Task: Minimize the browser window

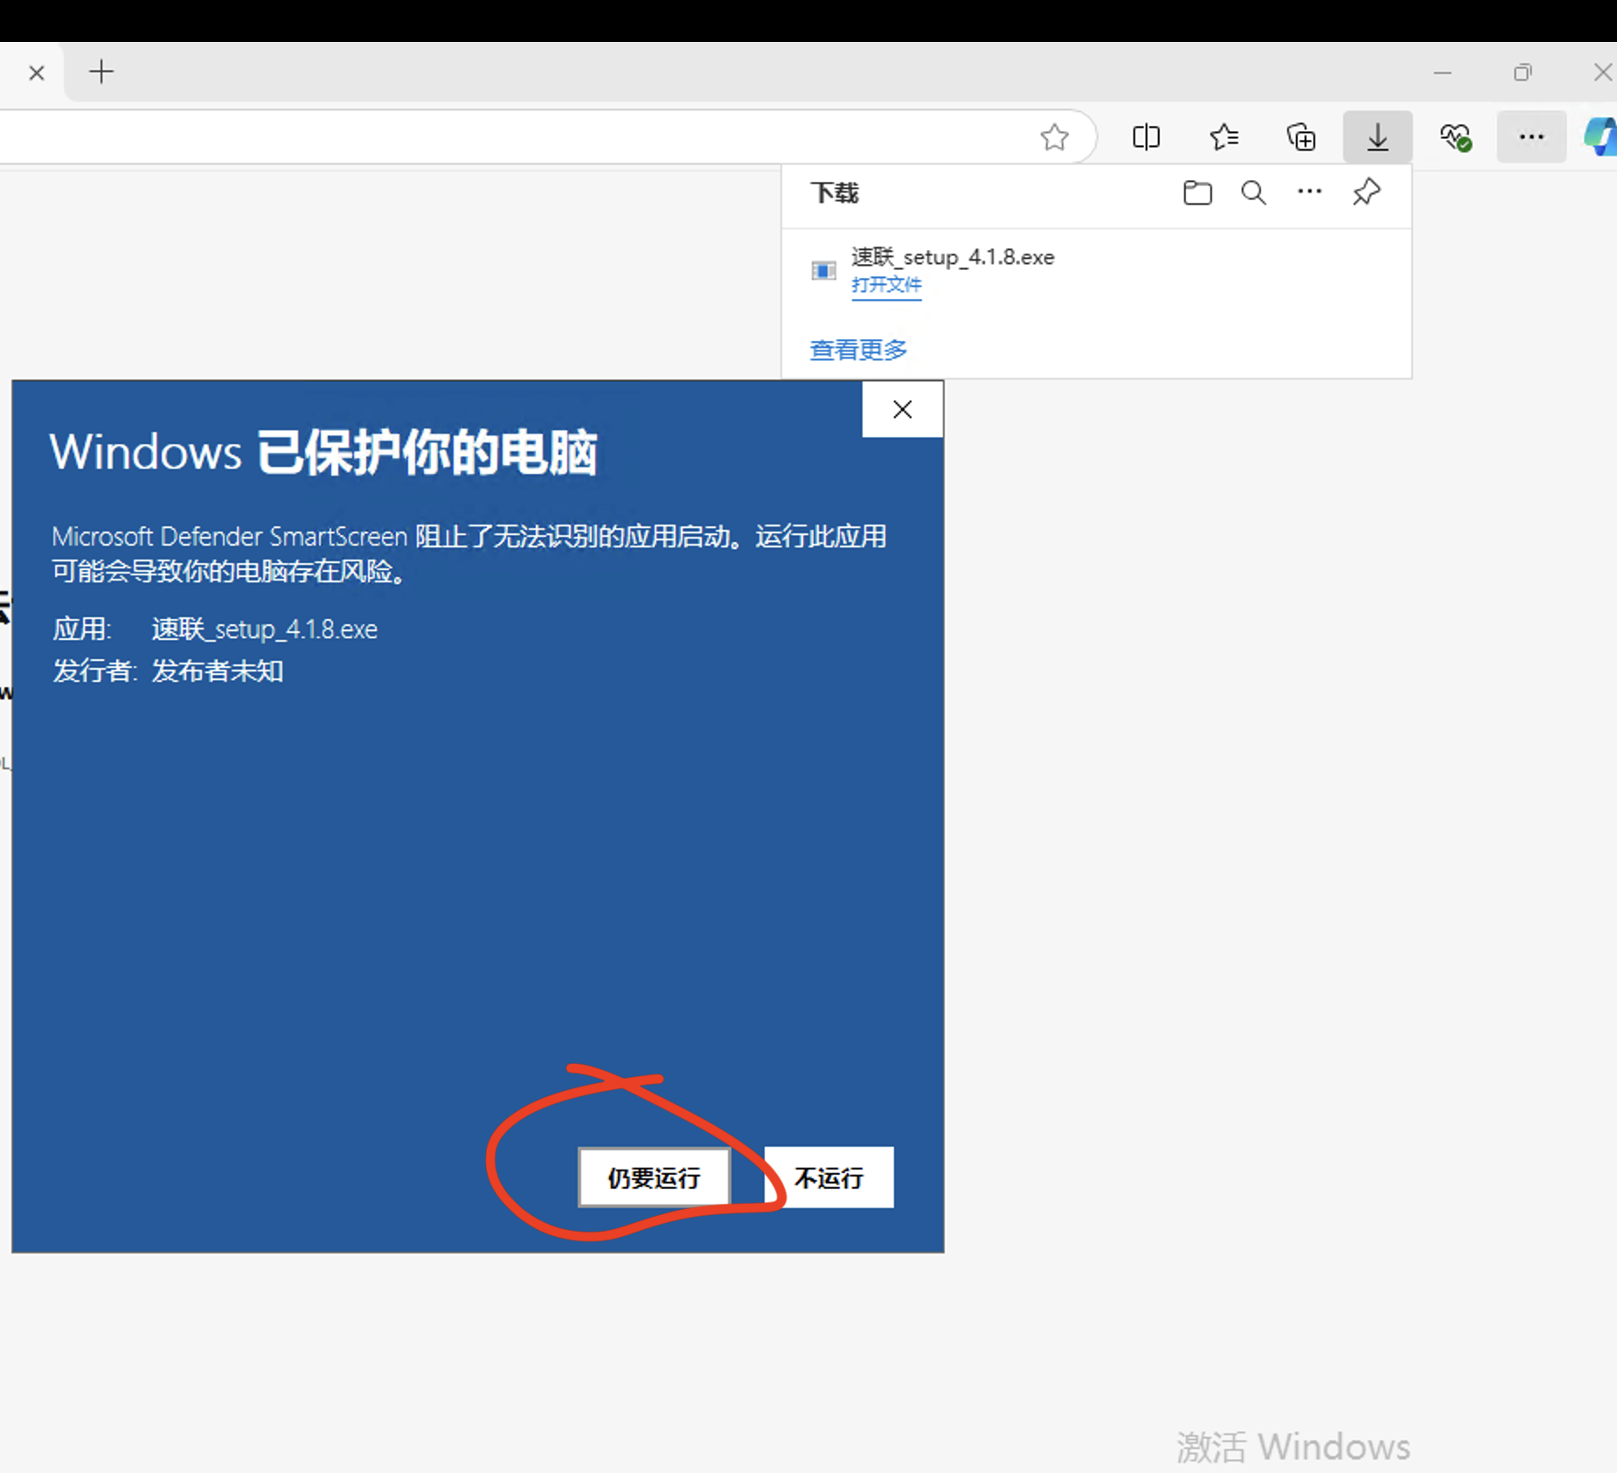Action: coord(1442,73)
